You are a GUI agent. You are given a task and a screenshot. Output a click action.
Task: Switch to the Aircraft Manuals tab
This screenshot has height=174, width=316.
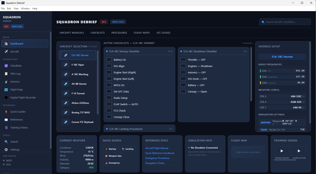(72, 33)
